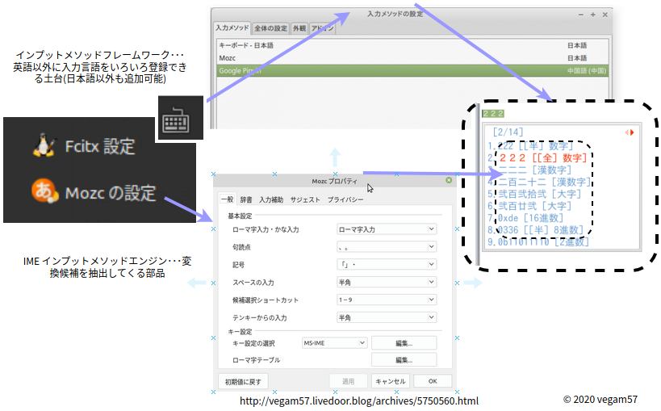Screen dimensions: 661x411
Task: Expand the キー設定の選択 MS-IME dropdown
Action: [335, 343]
